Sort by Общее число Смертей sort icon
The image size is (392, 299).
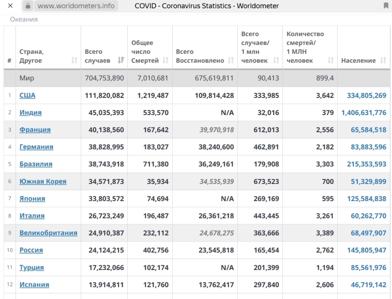tap(165, 61)
